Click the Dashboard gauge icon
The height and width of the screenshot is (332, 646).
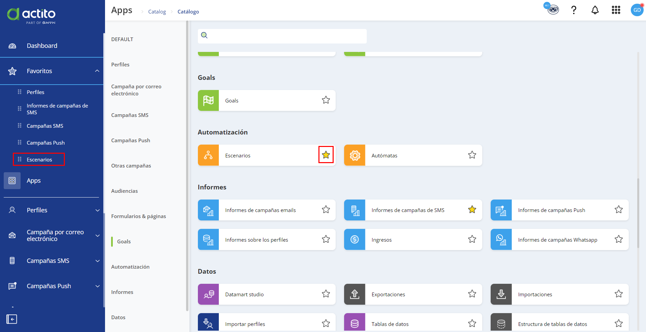pos(12,46)
